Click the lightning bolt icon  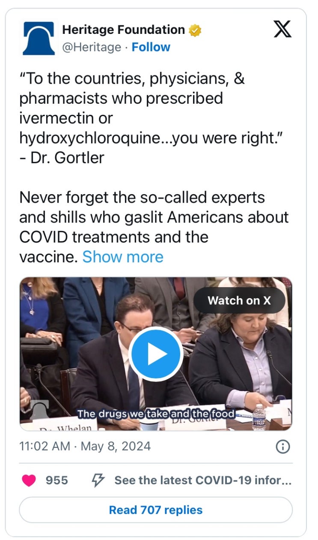(x=98, y=480)
